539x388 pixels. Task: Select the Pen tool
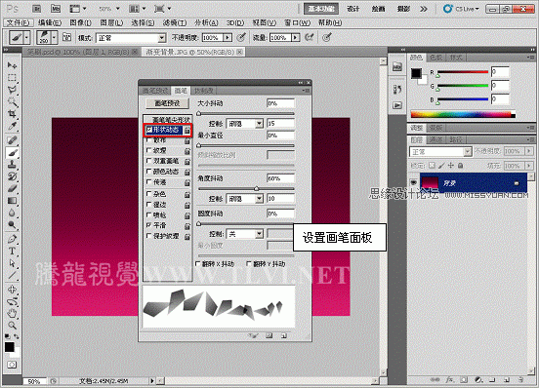[x=12, y=239]
